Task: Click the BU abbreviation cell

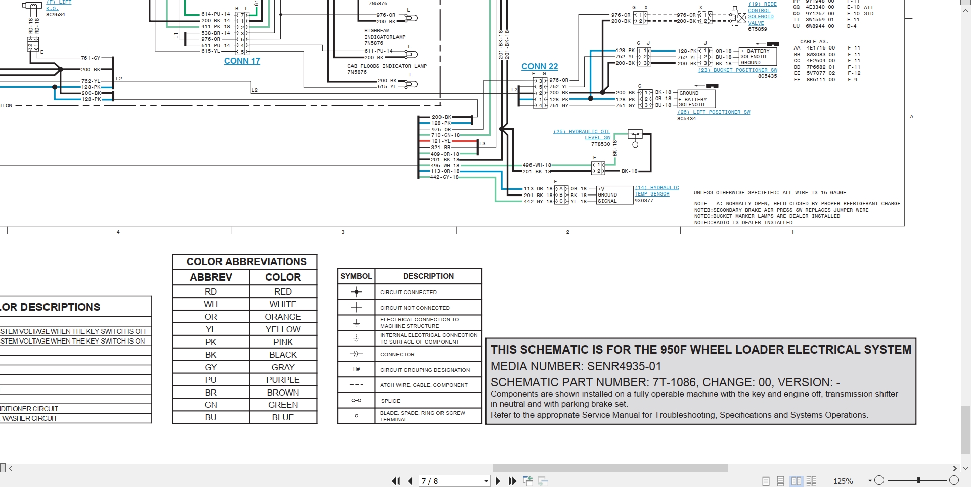Action: tap(211, 417)
